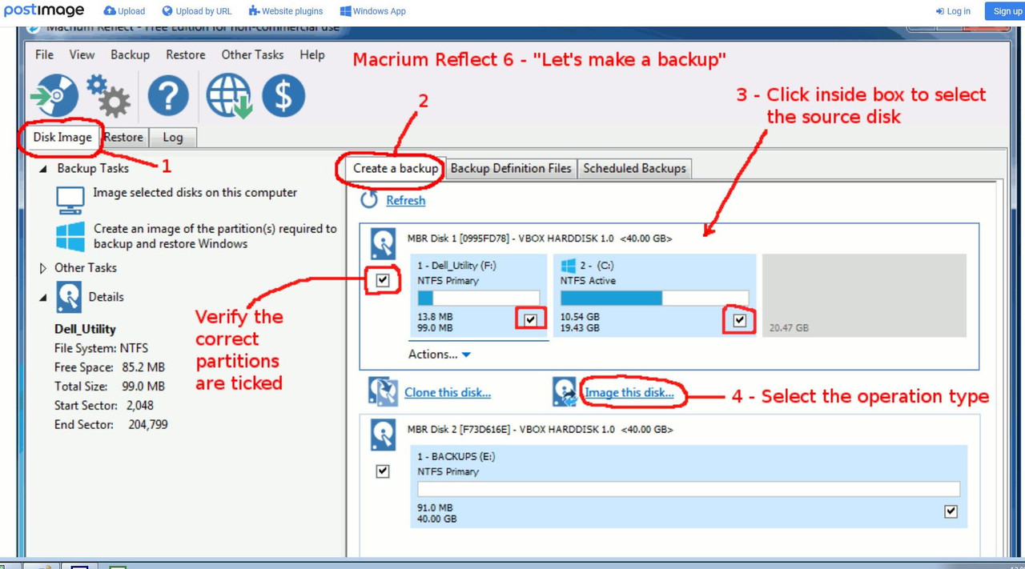Toggle the MBR Disk 2 whole-disk checkbox
The height and width of the screenshot is (569, 1025).
click(x=383, y=471)
